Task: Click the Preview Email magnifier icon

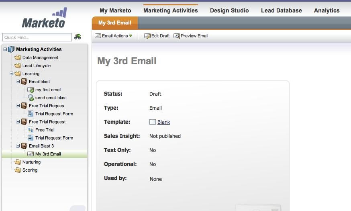Action: 177,36
